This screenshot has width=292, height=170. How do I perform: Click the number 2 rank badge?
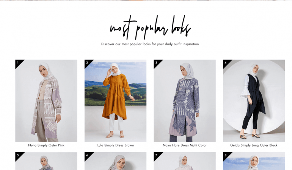point(88,63)
